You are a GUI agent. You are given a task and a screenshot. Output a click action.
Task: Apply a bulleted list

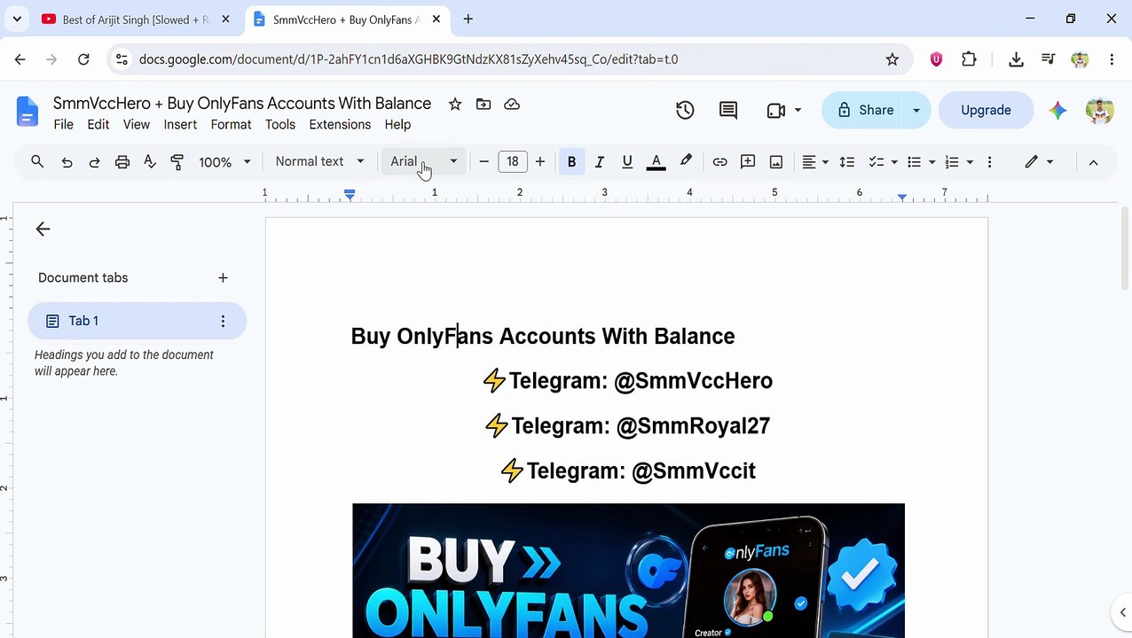tap(915, 161)
